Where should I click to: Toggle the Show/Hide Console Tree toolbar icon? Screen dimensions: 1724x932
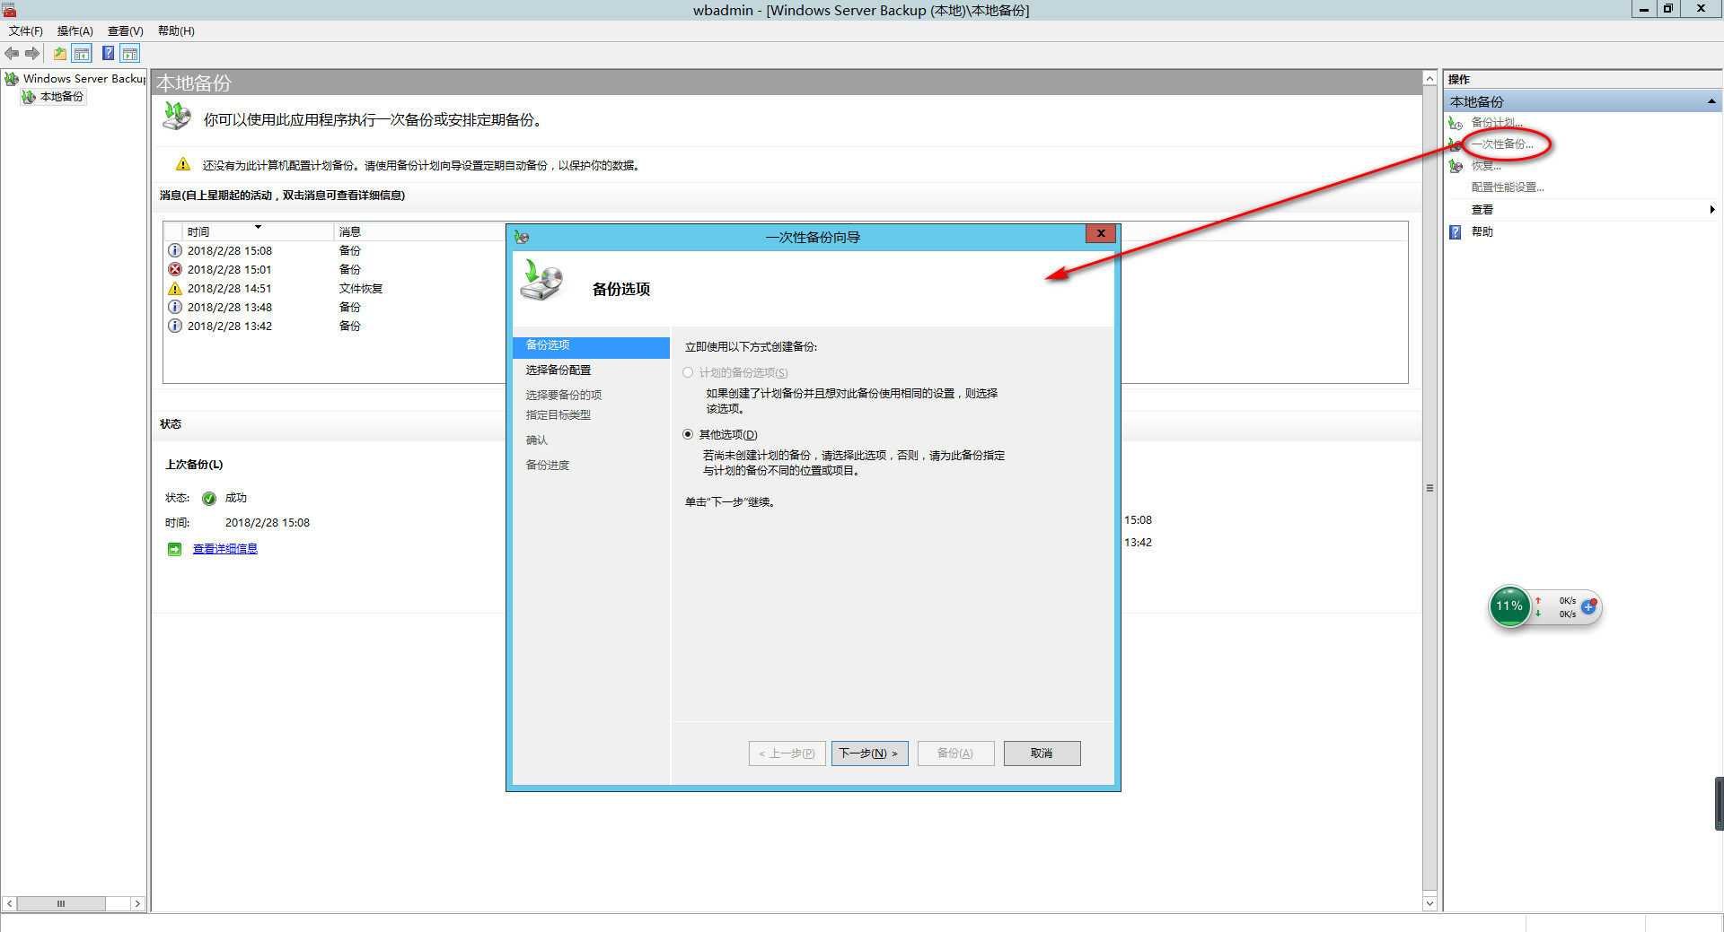click(x=82, y=54)
